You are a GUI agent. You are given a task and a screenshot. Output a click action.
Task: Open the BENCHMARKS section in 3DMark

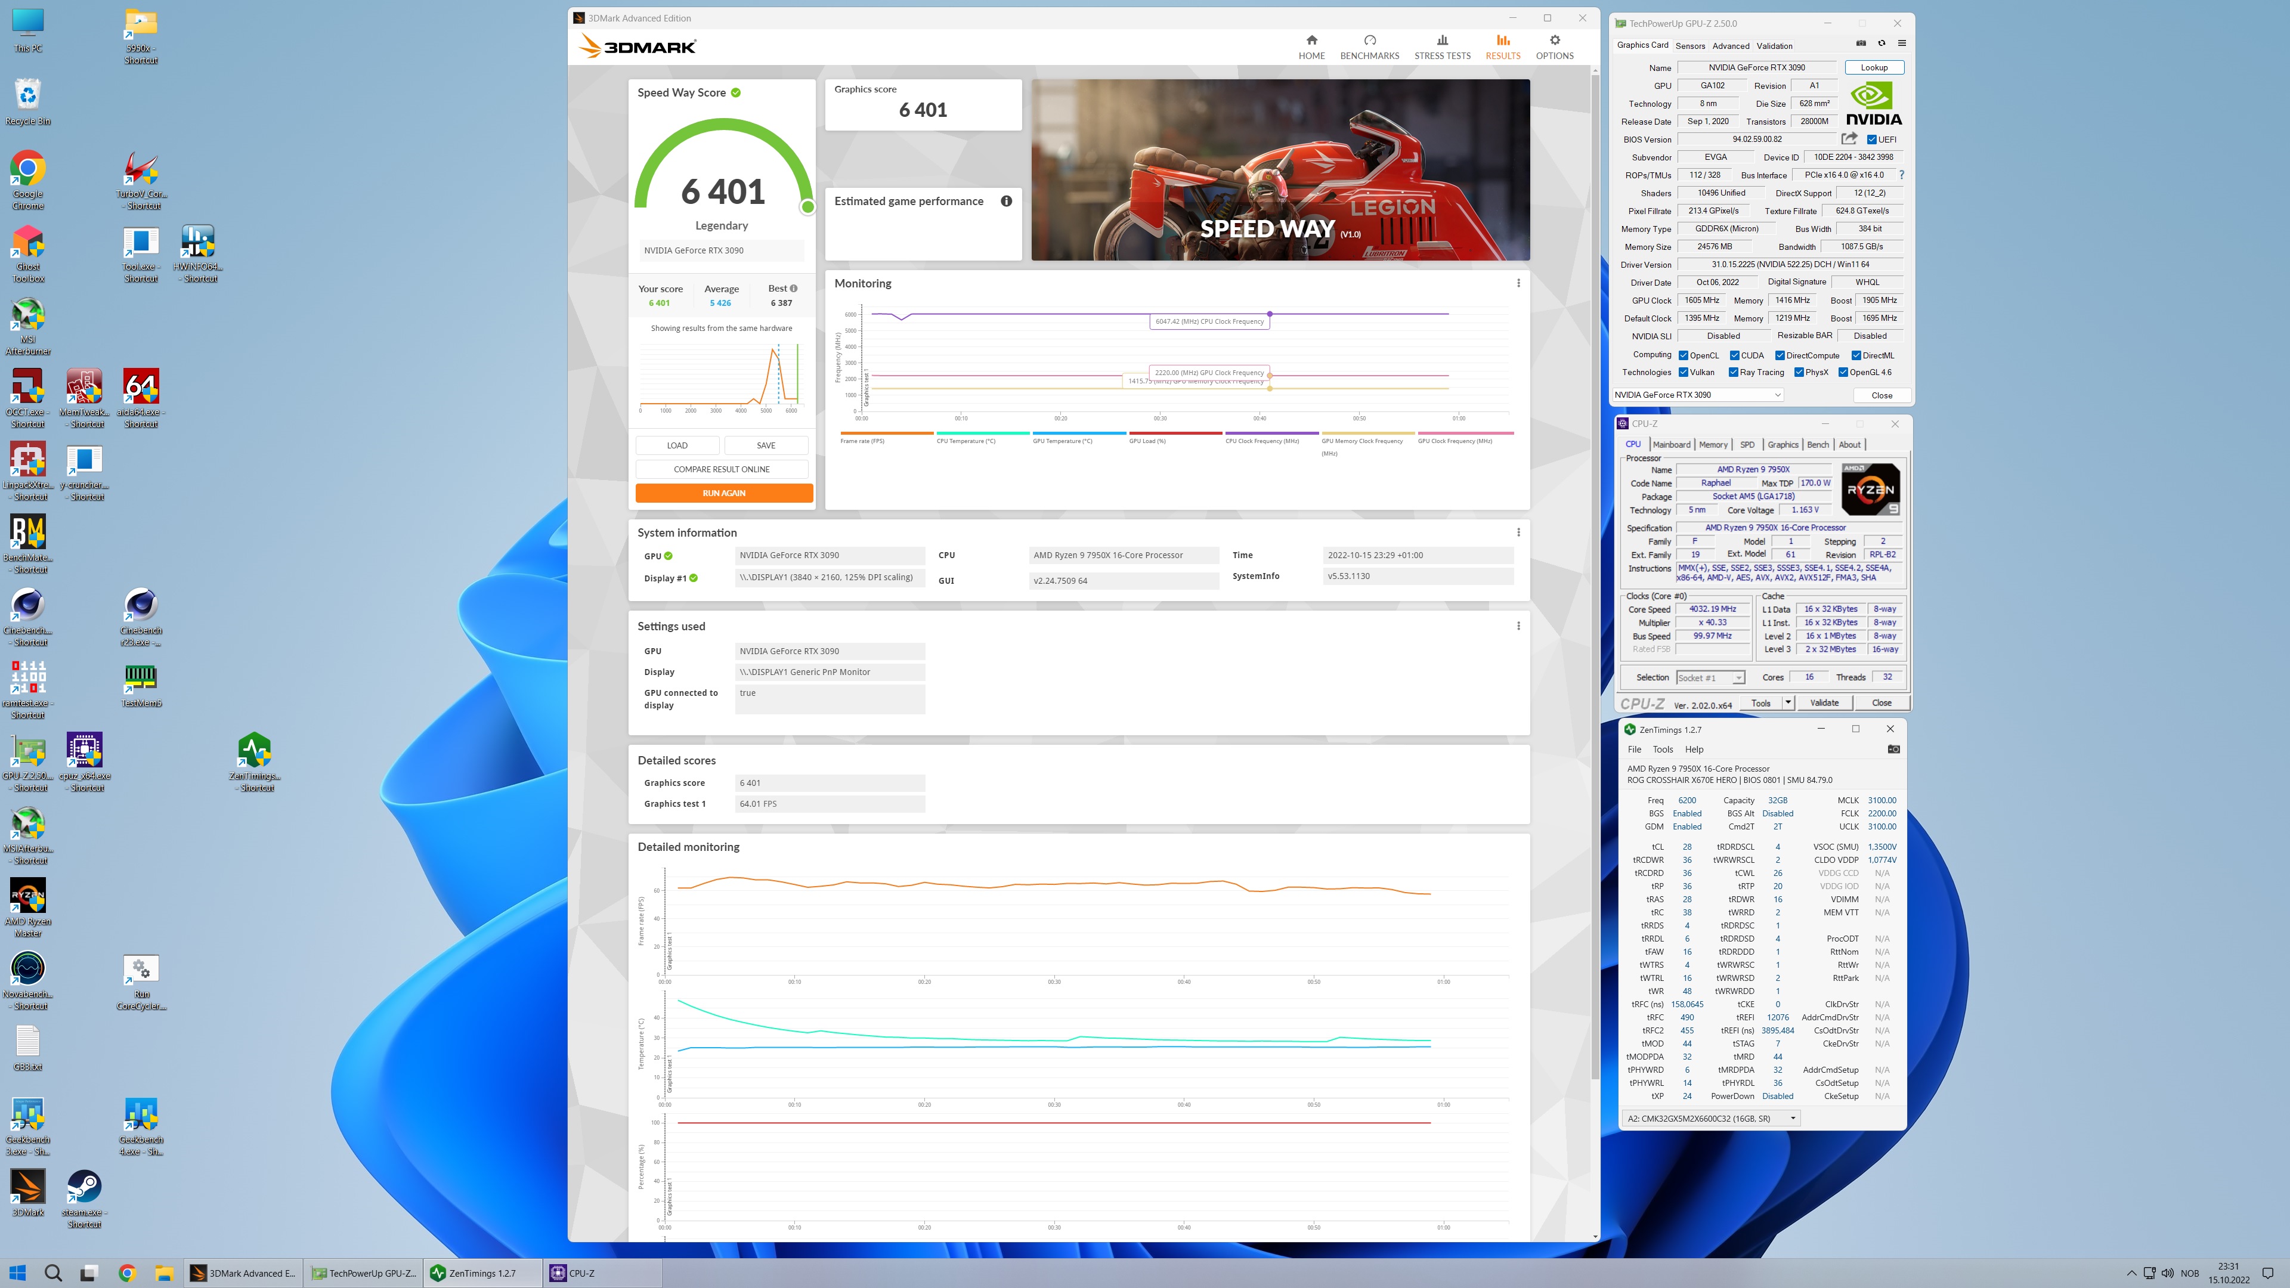coord(1369,47)
